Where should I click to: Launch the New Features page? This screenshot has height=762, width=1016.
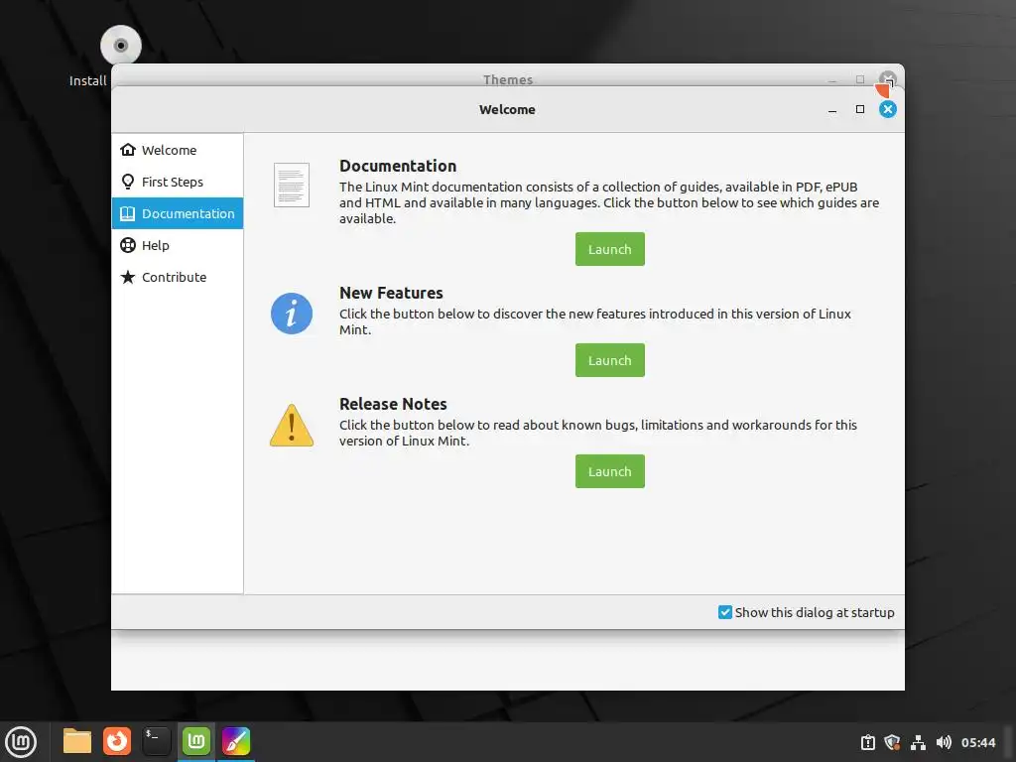click(x=610, y=360)
